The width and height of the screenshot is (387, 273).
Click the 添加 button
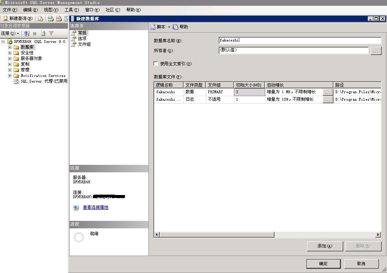point(325,246)
